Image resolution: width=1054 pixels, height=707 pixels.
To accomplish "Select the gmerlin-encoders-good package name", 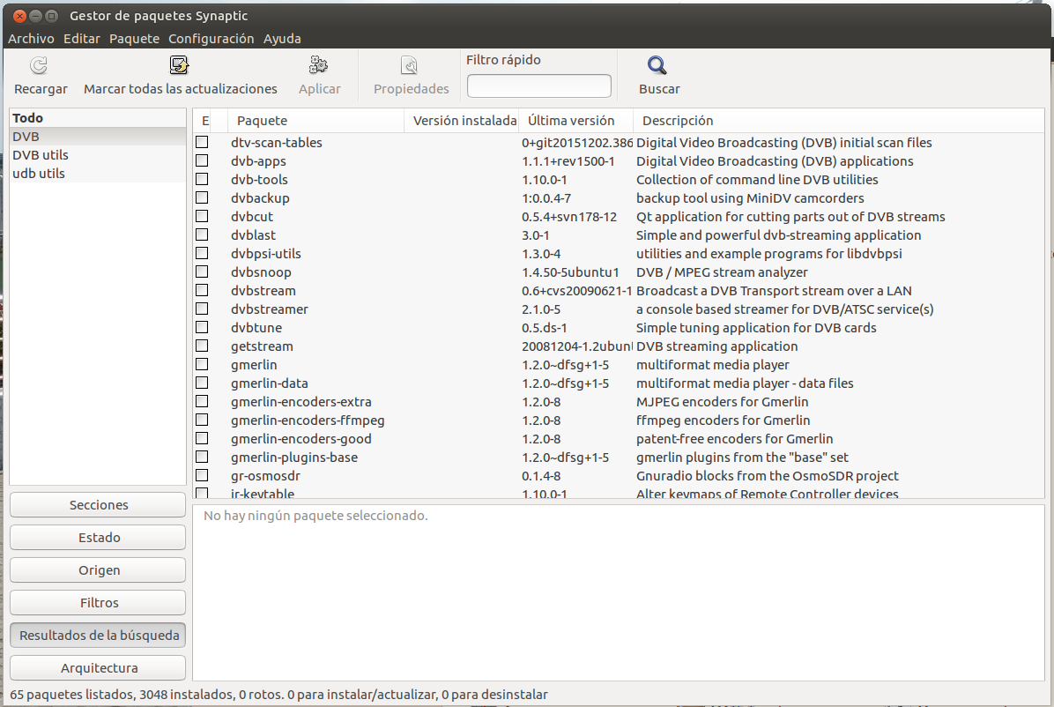I will [x=301, y=439].
